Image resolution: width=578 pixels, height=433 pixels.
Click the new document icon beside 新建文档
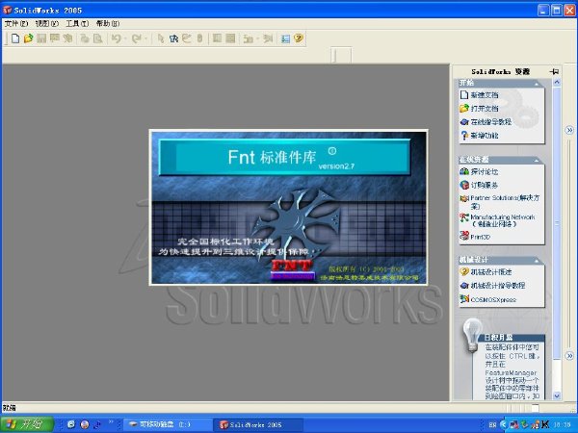[464, 95]
